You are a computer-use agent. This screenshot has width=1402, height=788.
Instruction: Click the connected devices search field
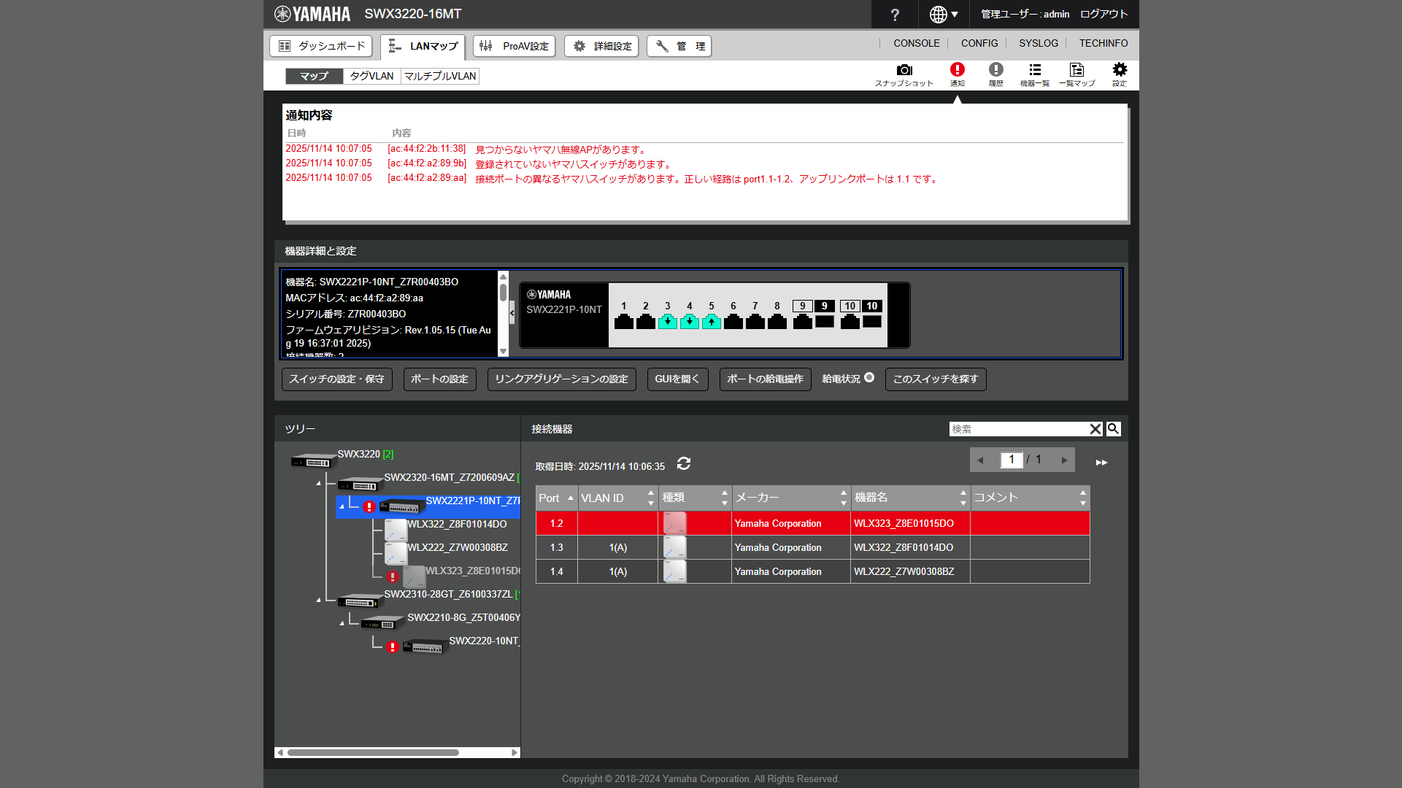[x=1018, y=429]
